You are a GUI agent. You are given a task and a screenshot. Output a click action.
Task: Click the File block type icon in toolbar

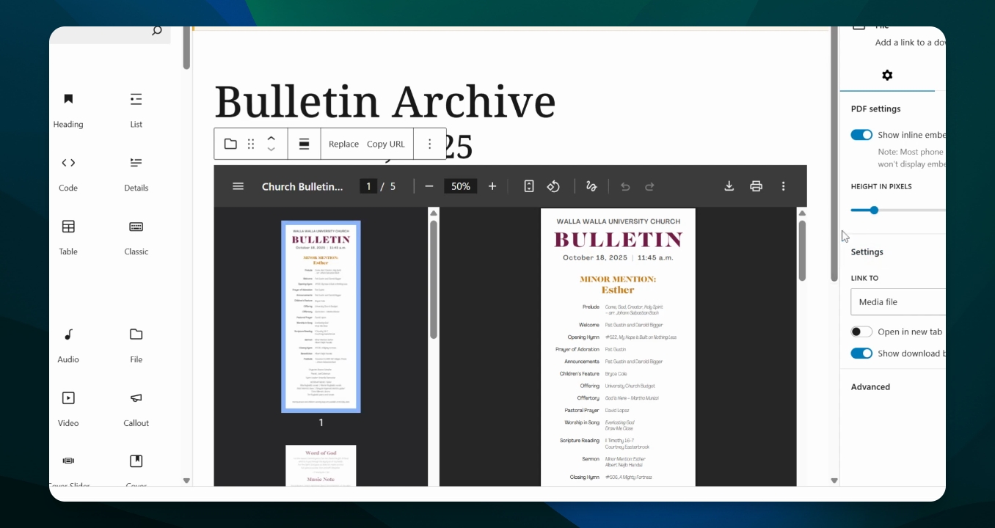[230, 144]
